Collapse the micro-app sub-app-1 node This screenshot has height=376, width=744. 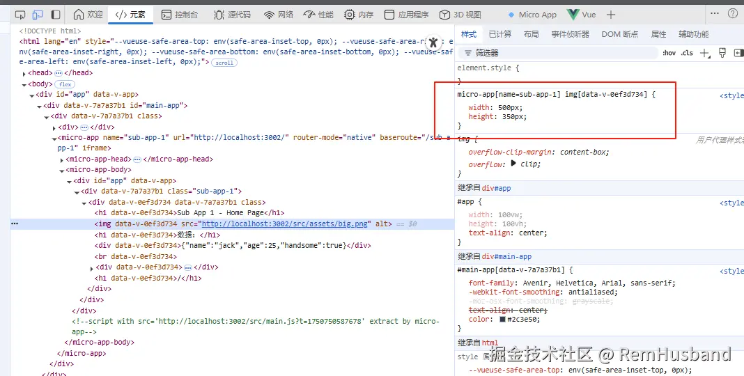pyautogui.click(x=54, y=139)
